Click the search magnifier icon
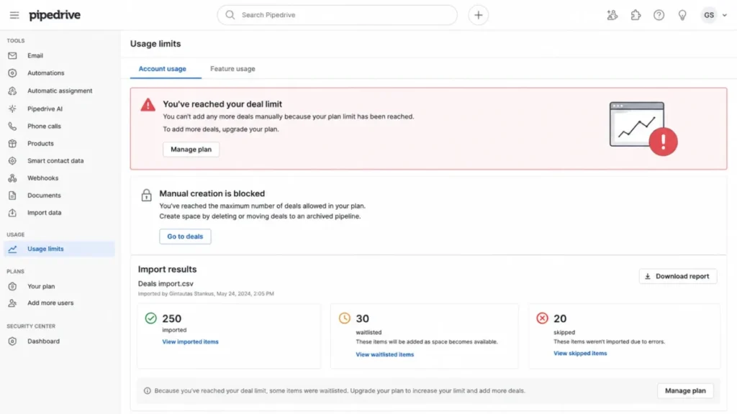This screenshot has width=737, height=414. tap(230, 15)
